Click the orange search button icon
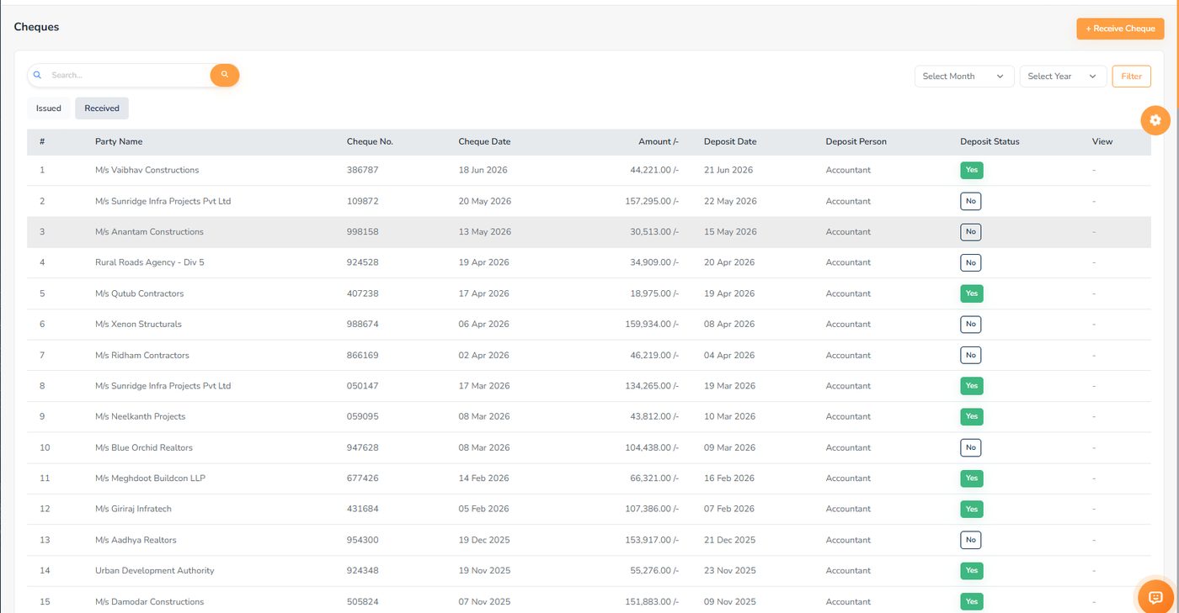The image size is (1179, 613). point(225,75)
